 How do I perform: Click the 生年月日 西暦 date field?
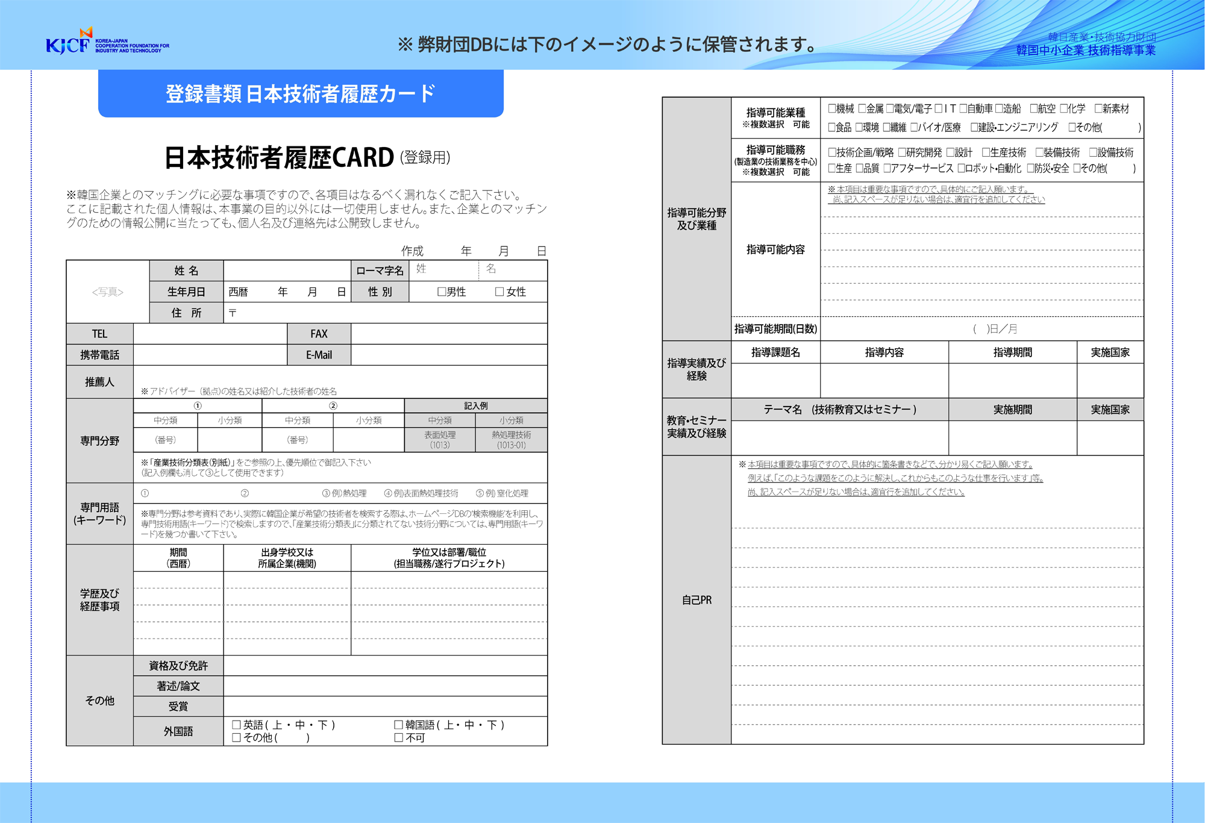pos(287,292)
